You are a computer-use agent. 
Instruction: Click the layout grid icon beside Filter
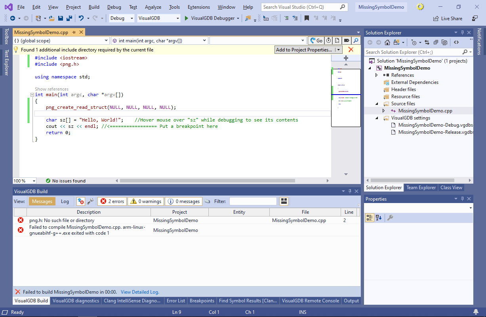[284, 201]
